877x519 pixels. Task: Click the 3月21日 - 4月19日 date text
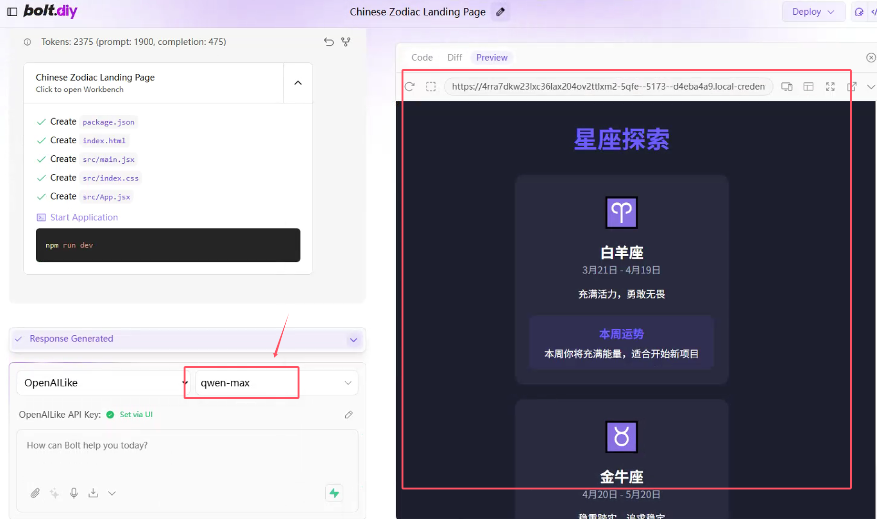coord(621,270)
